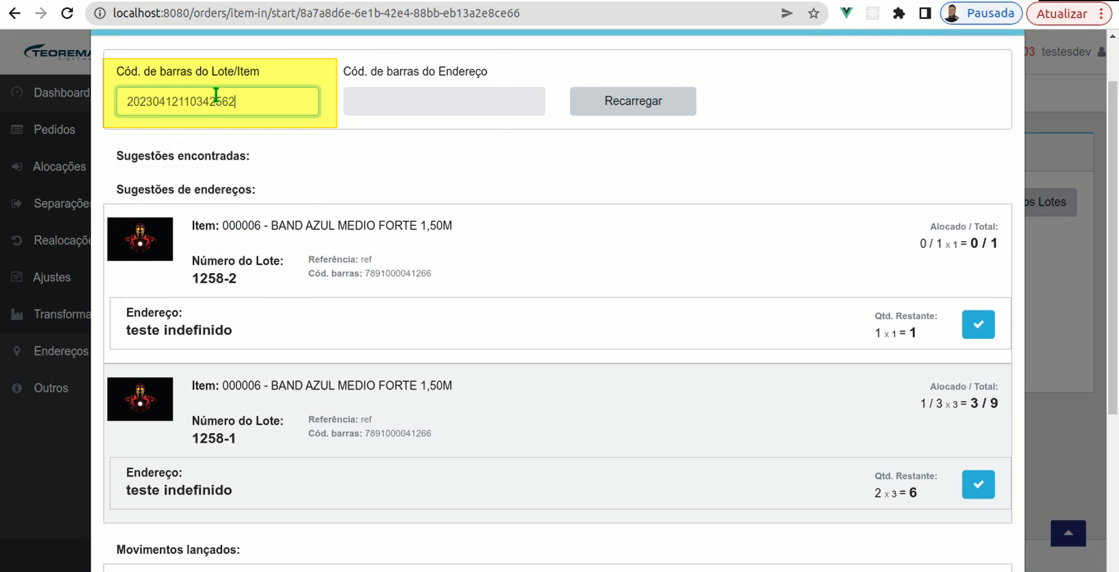Viewport: 1119px width, 572px height.
Task: Click the Ajustes sidebar icon
Action: (x=17, y=277)
